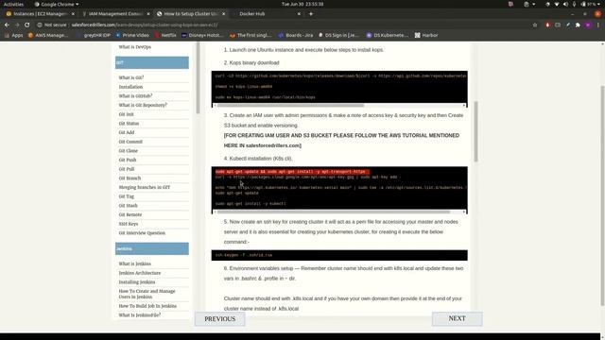The image size is (605, 340).
Task: Reload the current page
Action: 27,25
